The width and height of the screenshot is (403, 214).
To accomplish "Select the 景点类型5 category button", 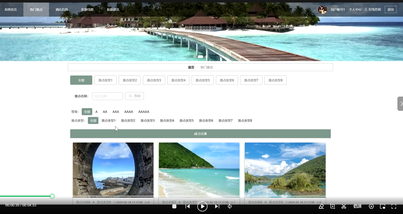I will pyautogui.click(x=203, y=80).
